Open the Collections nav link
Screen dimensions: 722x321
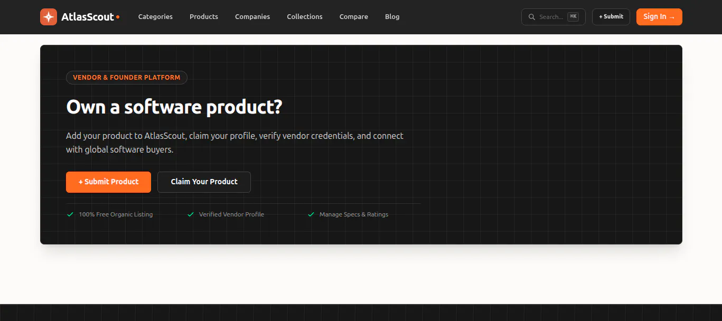(x=305, y=17)
